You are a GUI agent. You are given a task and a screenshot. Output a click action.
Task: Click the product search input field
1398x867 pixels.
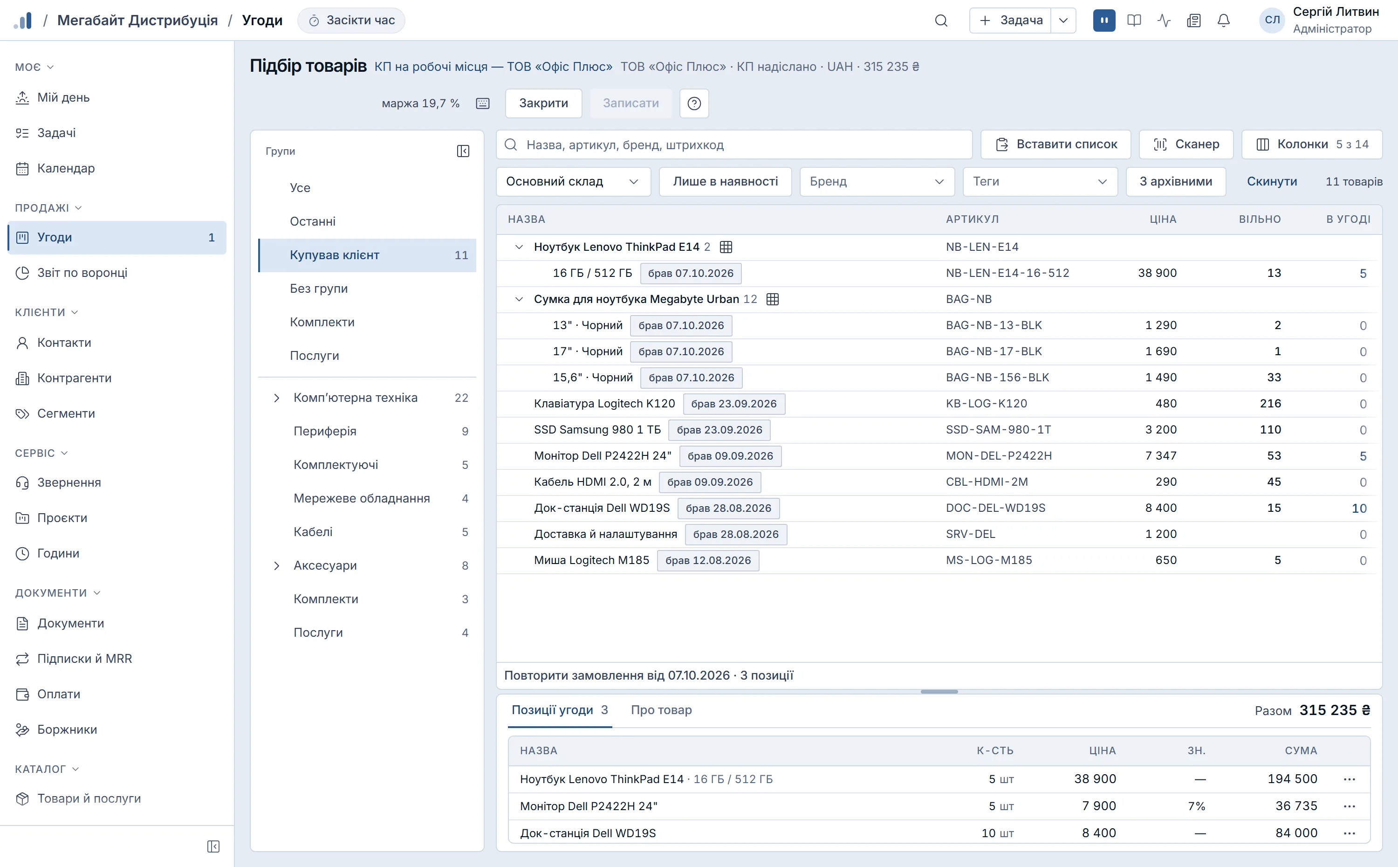point(733,144)
